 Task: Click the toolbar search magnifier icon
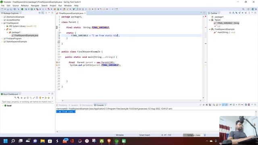(243, 9)
